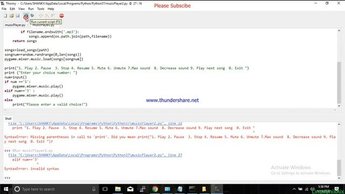
Task: Click the Step into debug icon
Action: coord(47,16)
